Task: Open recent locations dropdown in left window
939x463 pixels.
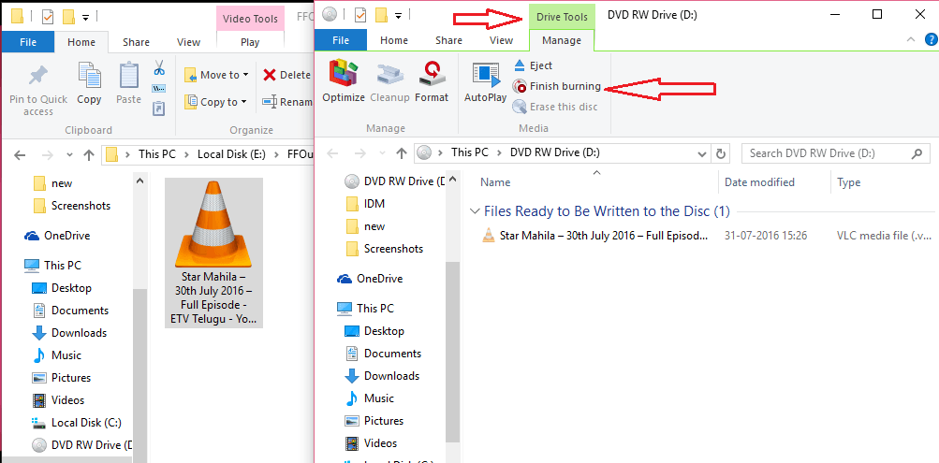Action: click(x=69, y=155)
